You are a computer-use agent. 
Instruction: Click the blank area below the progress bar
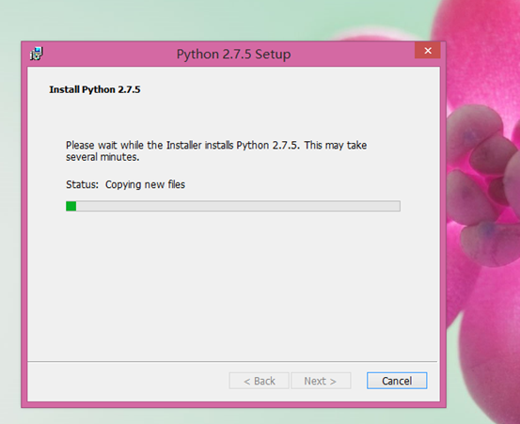tap(233, 285)
